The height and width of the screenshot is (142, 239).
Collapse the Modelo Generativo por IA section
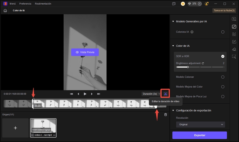[x=173, y=21]
